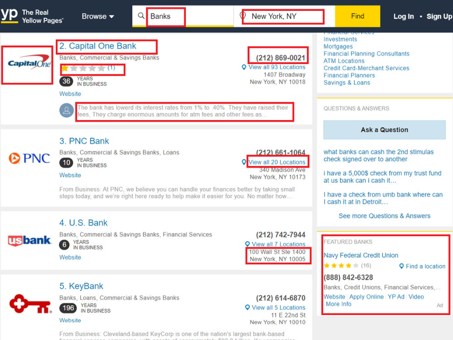
Task: Open question about 5,000$ trust fund check
Action: 382,177
